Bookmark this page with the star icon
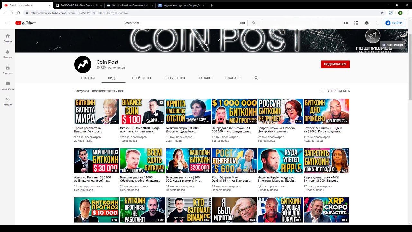Viewport: 412px width, 232px height. point(382,13)
